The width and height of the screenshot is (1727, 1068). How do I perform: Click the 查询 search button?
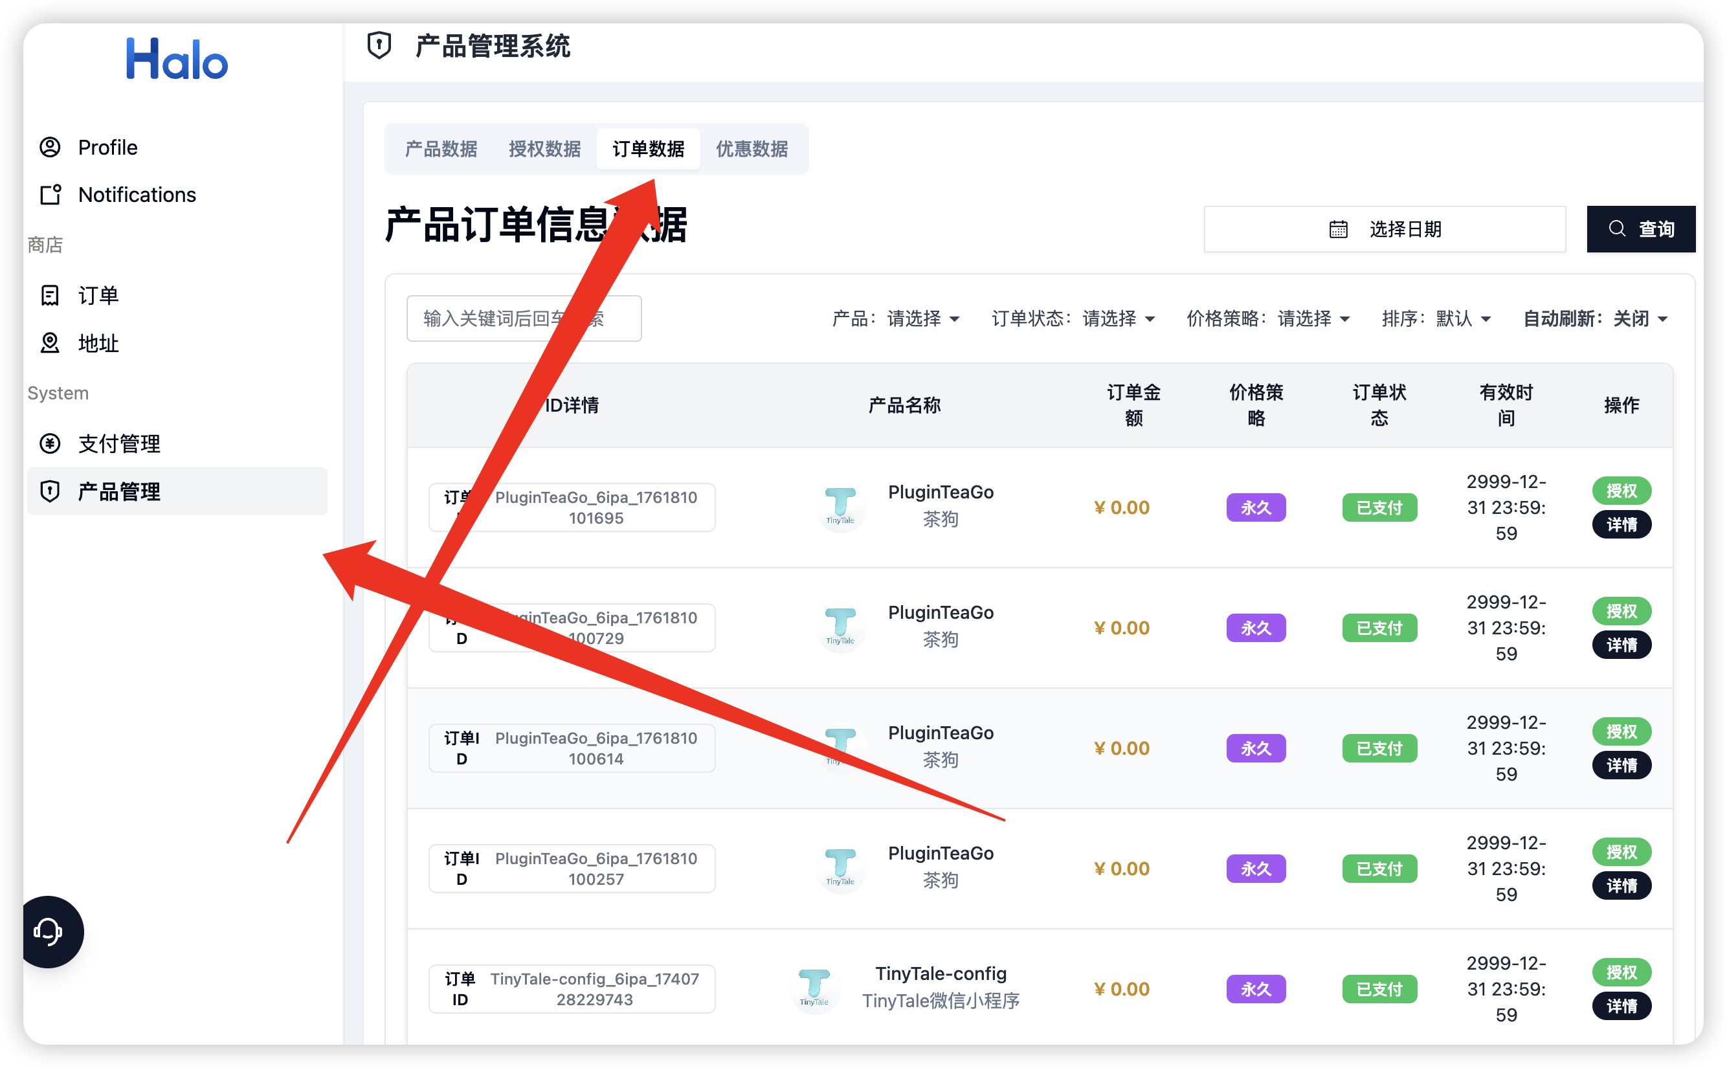(1640, 230)
